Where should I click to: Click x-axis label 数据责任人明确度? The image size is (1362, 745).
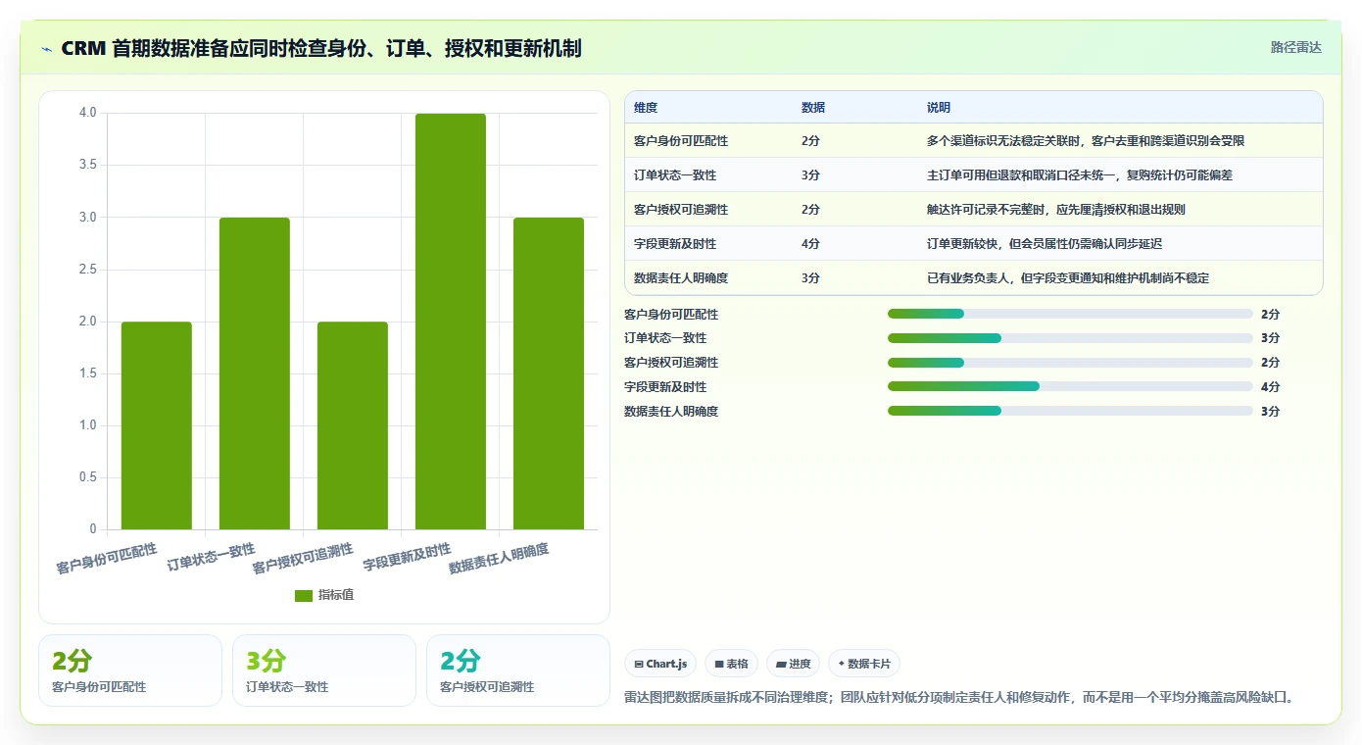coord(499,559)
